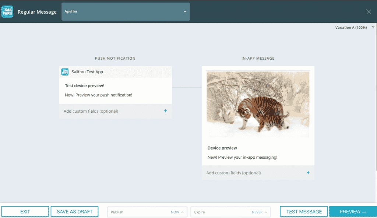The width and height of the screenshot is (377, 218).
Task: Open the Publish NOW schedule dropdown
Action: [x=147, y=212]
